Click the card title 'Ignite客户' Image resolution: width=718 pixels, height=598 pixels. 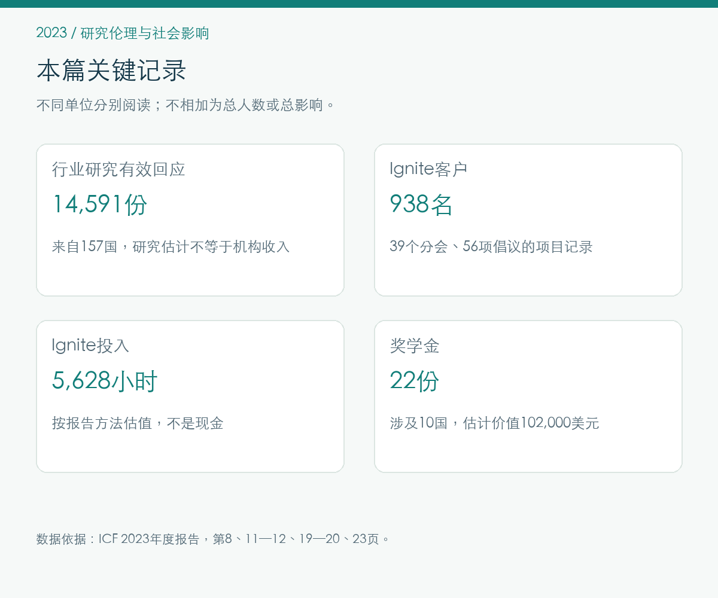(428, 169)
